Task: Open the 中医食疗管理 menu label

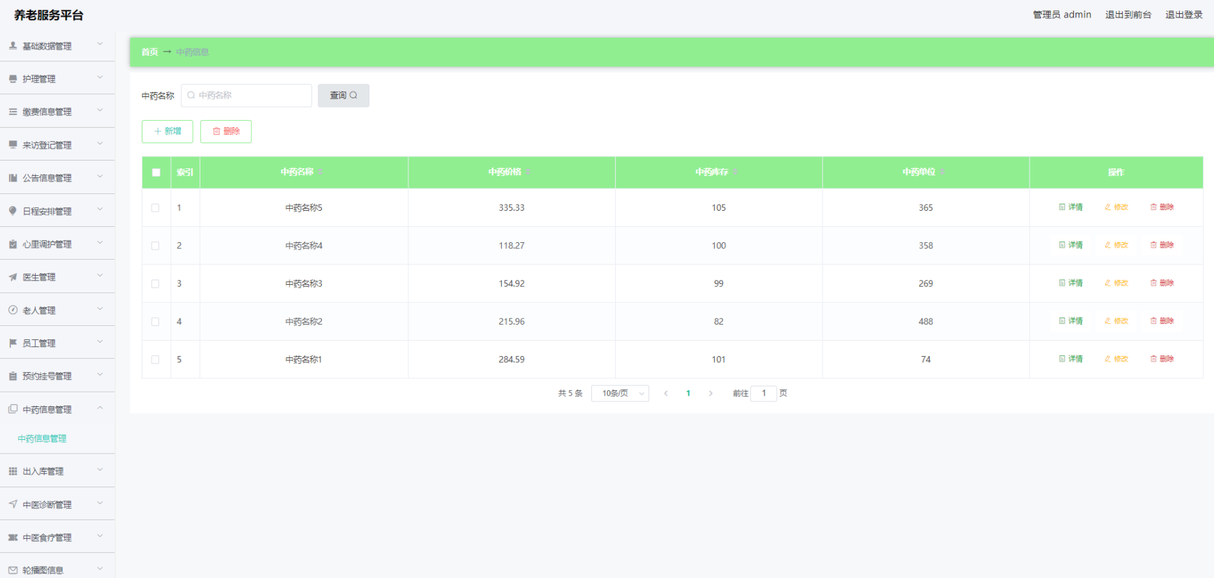Action: pyautogui.click(x=47, y=538)
